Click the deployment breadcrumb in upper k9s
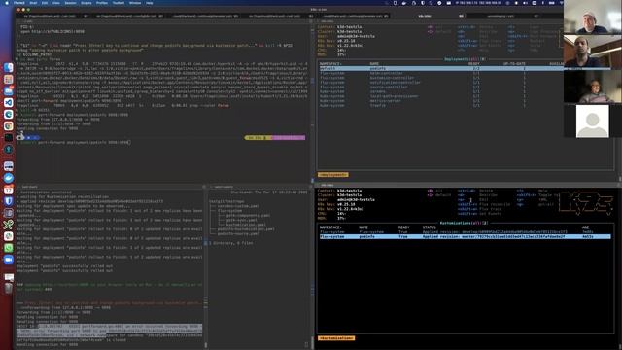This screenshot has width=622, height=350. click(333, 175)
